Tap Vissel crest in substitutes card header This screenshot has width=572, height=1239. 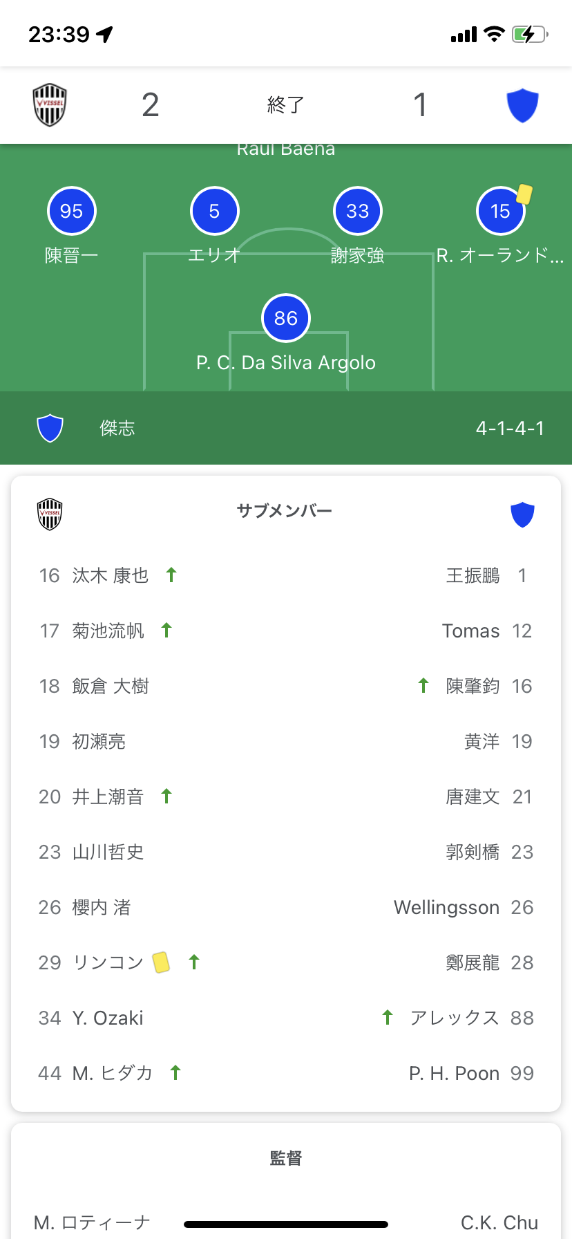[50, 514]
